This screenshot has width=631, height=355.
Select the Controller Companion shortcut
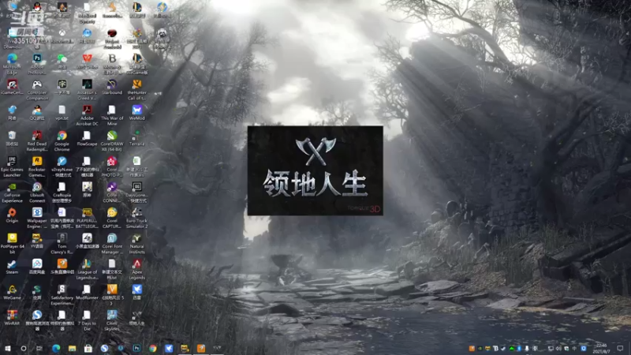click(37, 89)
